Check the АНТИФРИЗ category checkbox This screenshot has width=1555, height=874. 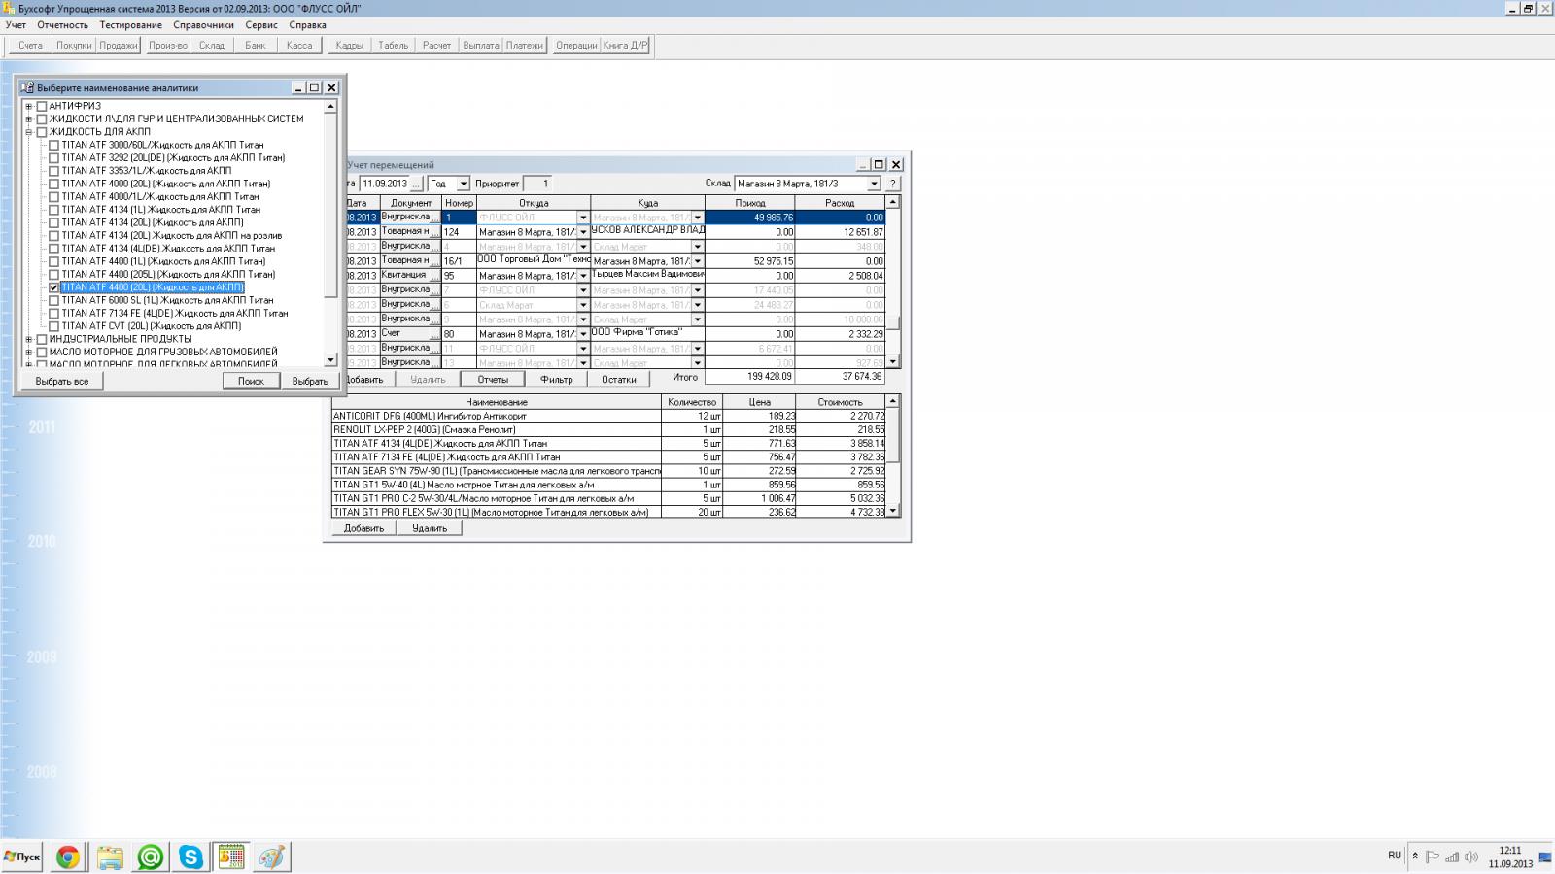tap(42, 106)
